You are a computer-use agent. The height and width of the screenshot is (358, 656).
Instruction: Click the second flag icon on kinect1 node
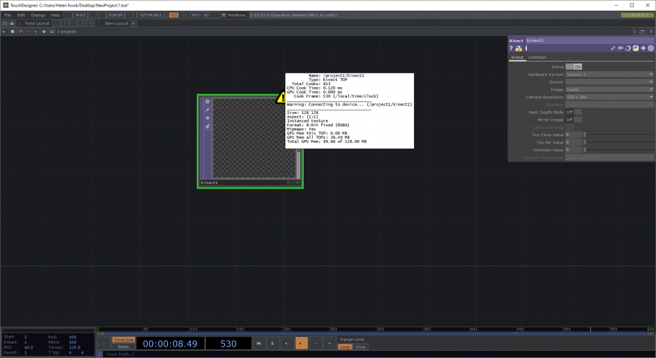[x=207, y=110]
